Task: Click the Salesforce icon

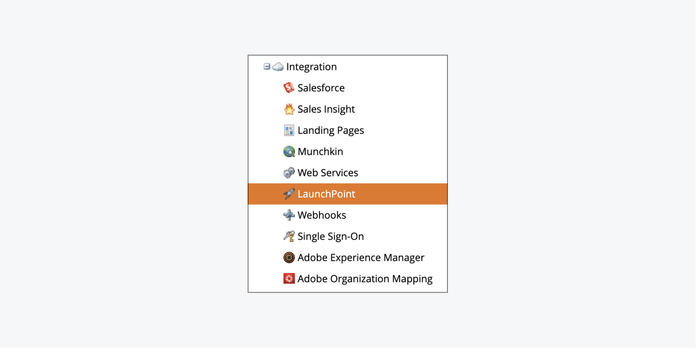Action: click(x=289, y=88)
